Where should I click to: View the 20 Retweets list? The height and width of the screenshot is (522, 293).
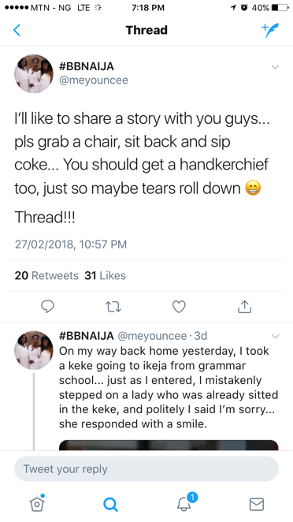coord(46,276)
